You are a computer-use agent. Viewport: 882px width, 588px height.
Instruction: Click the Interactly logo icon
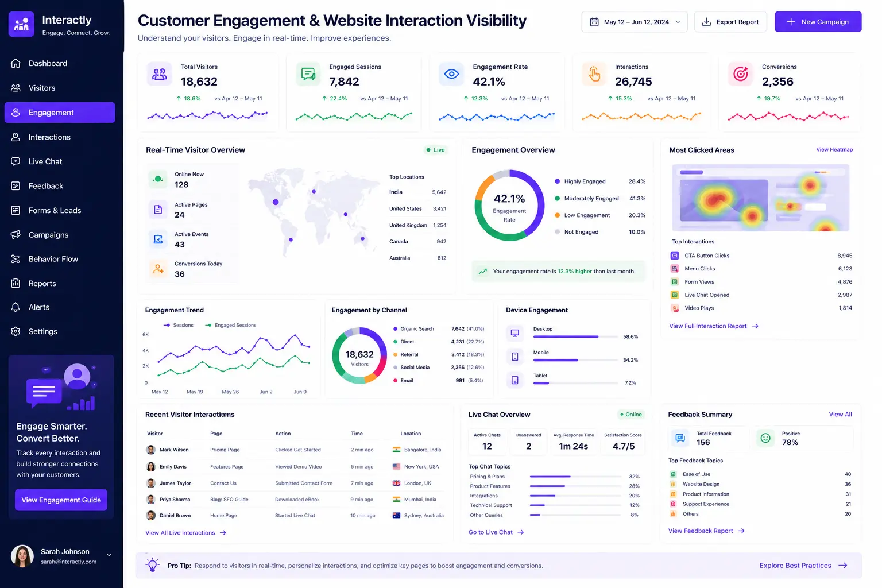21,25
